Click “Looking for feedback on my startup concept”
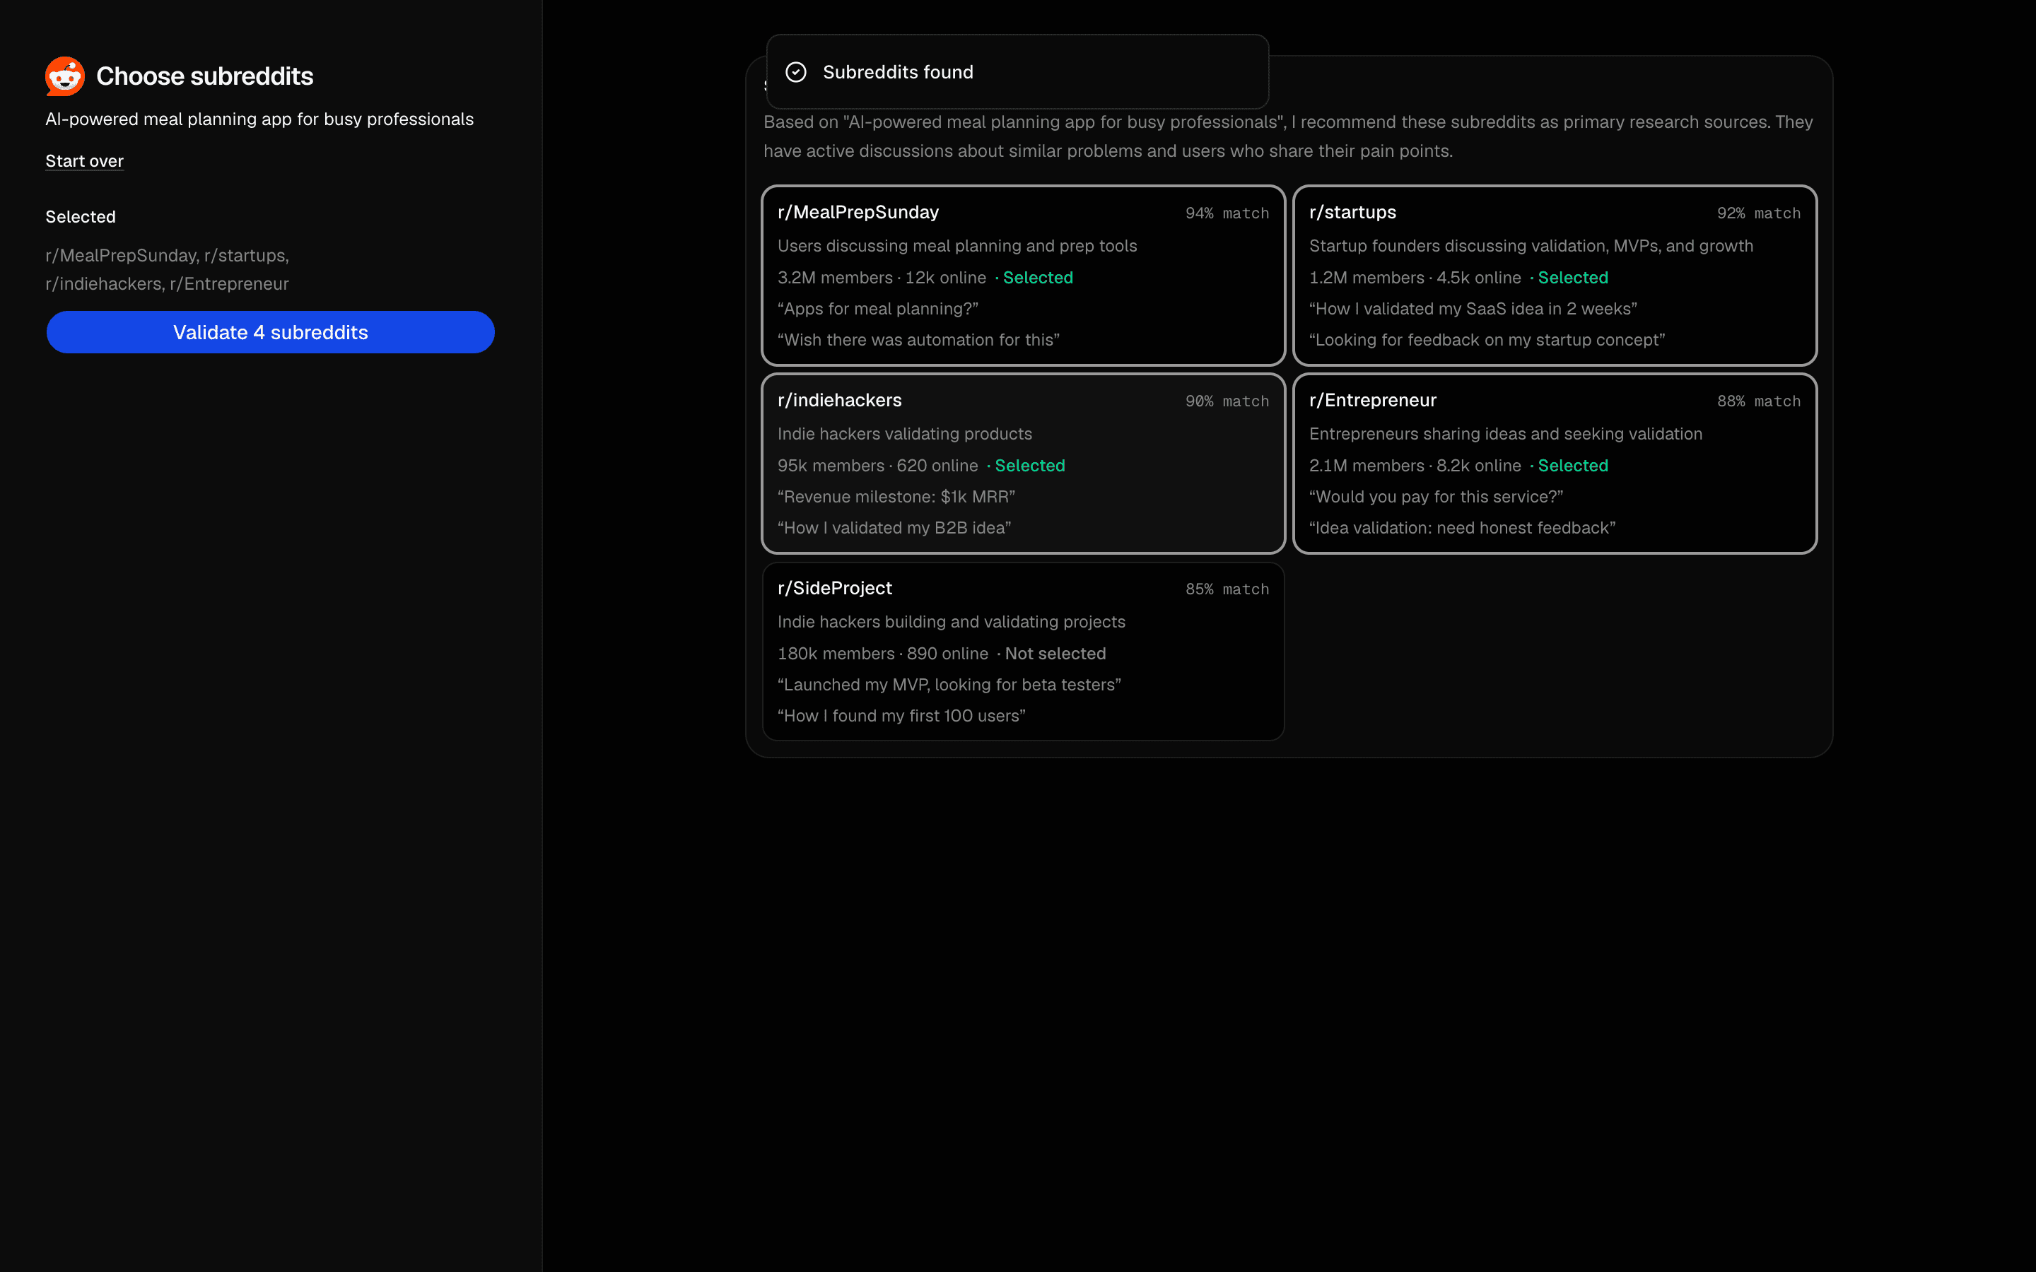 pos(1487,340)
